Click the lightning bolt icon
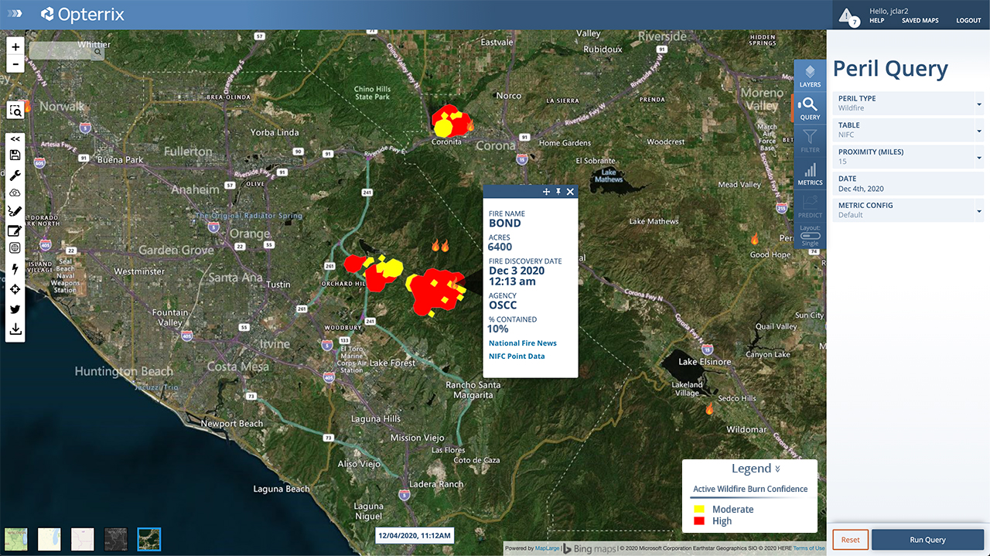990x556 pixels. pos(15,269)
